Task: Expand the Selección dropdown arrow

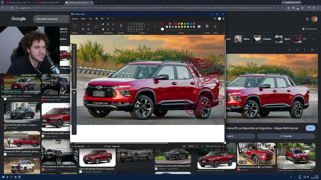Action: tap(75, 29)
